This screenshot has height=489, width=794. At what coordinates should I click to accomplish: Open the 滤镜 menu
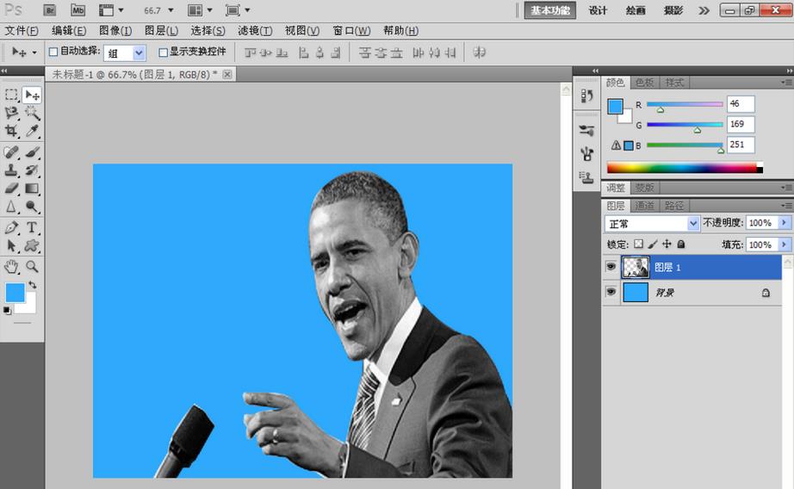tap(254, 31)
